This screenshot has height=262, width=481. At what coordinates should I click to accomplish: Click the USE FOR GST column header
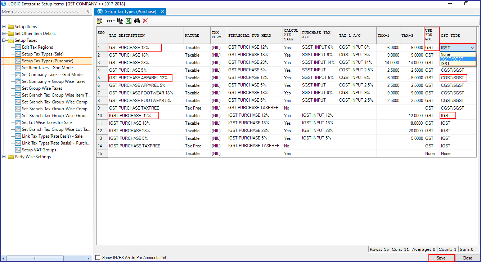pos(432,35)
